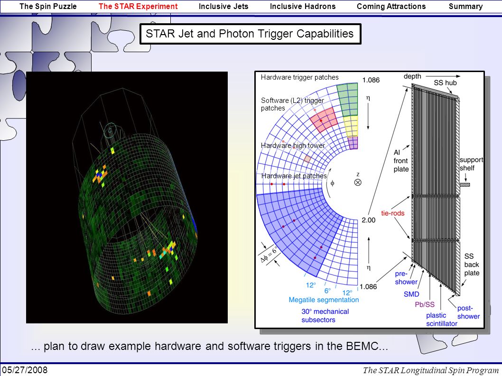
Task: Click the phi angle symbol
Action: 332,183
